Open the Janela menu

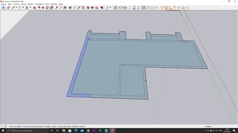(47, 4)
